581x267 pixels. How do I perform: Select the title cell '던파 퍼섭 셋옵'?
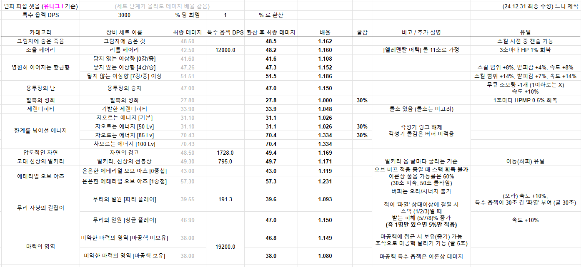(x=40, y=7)
